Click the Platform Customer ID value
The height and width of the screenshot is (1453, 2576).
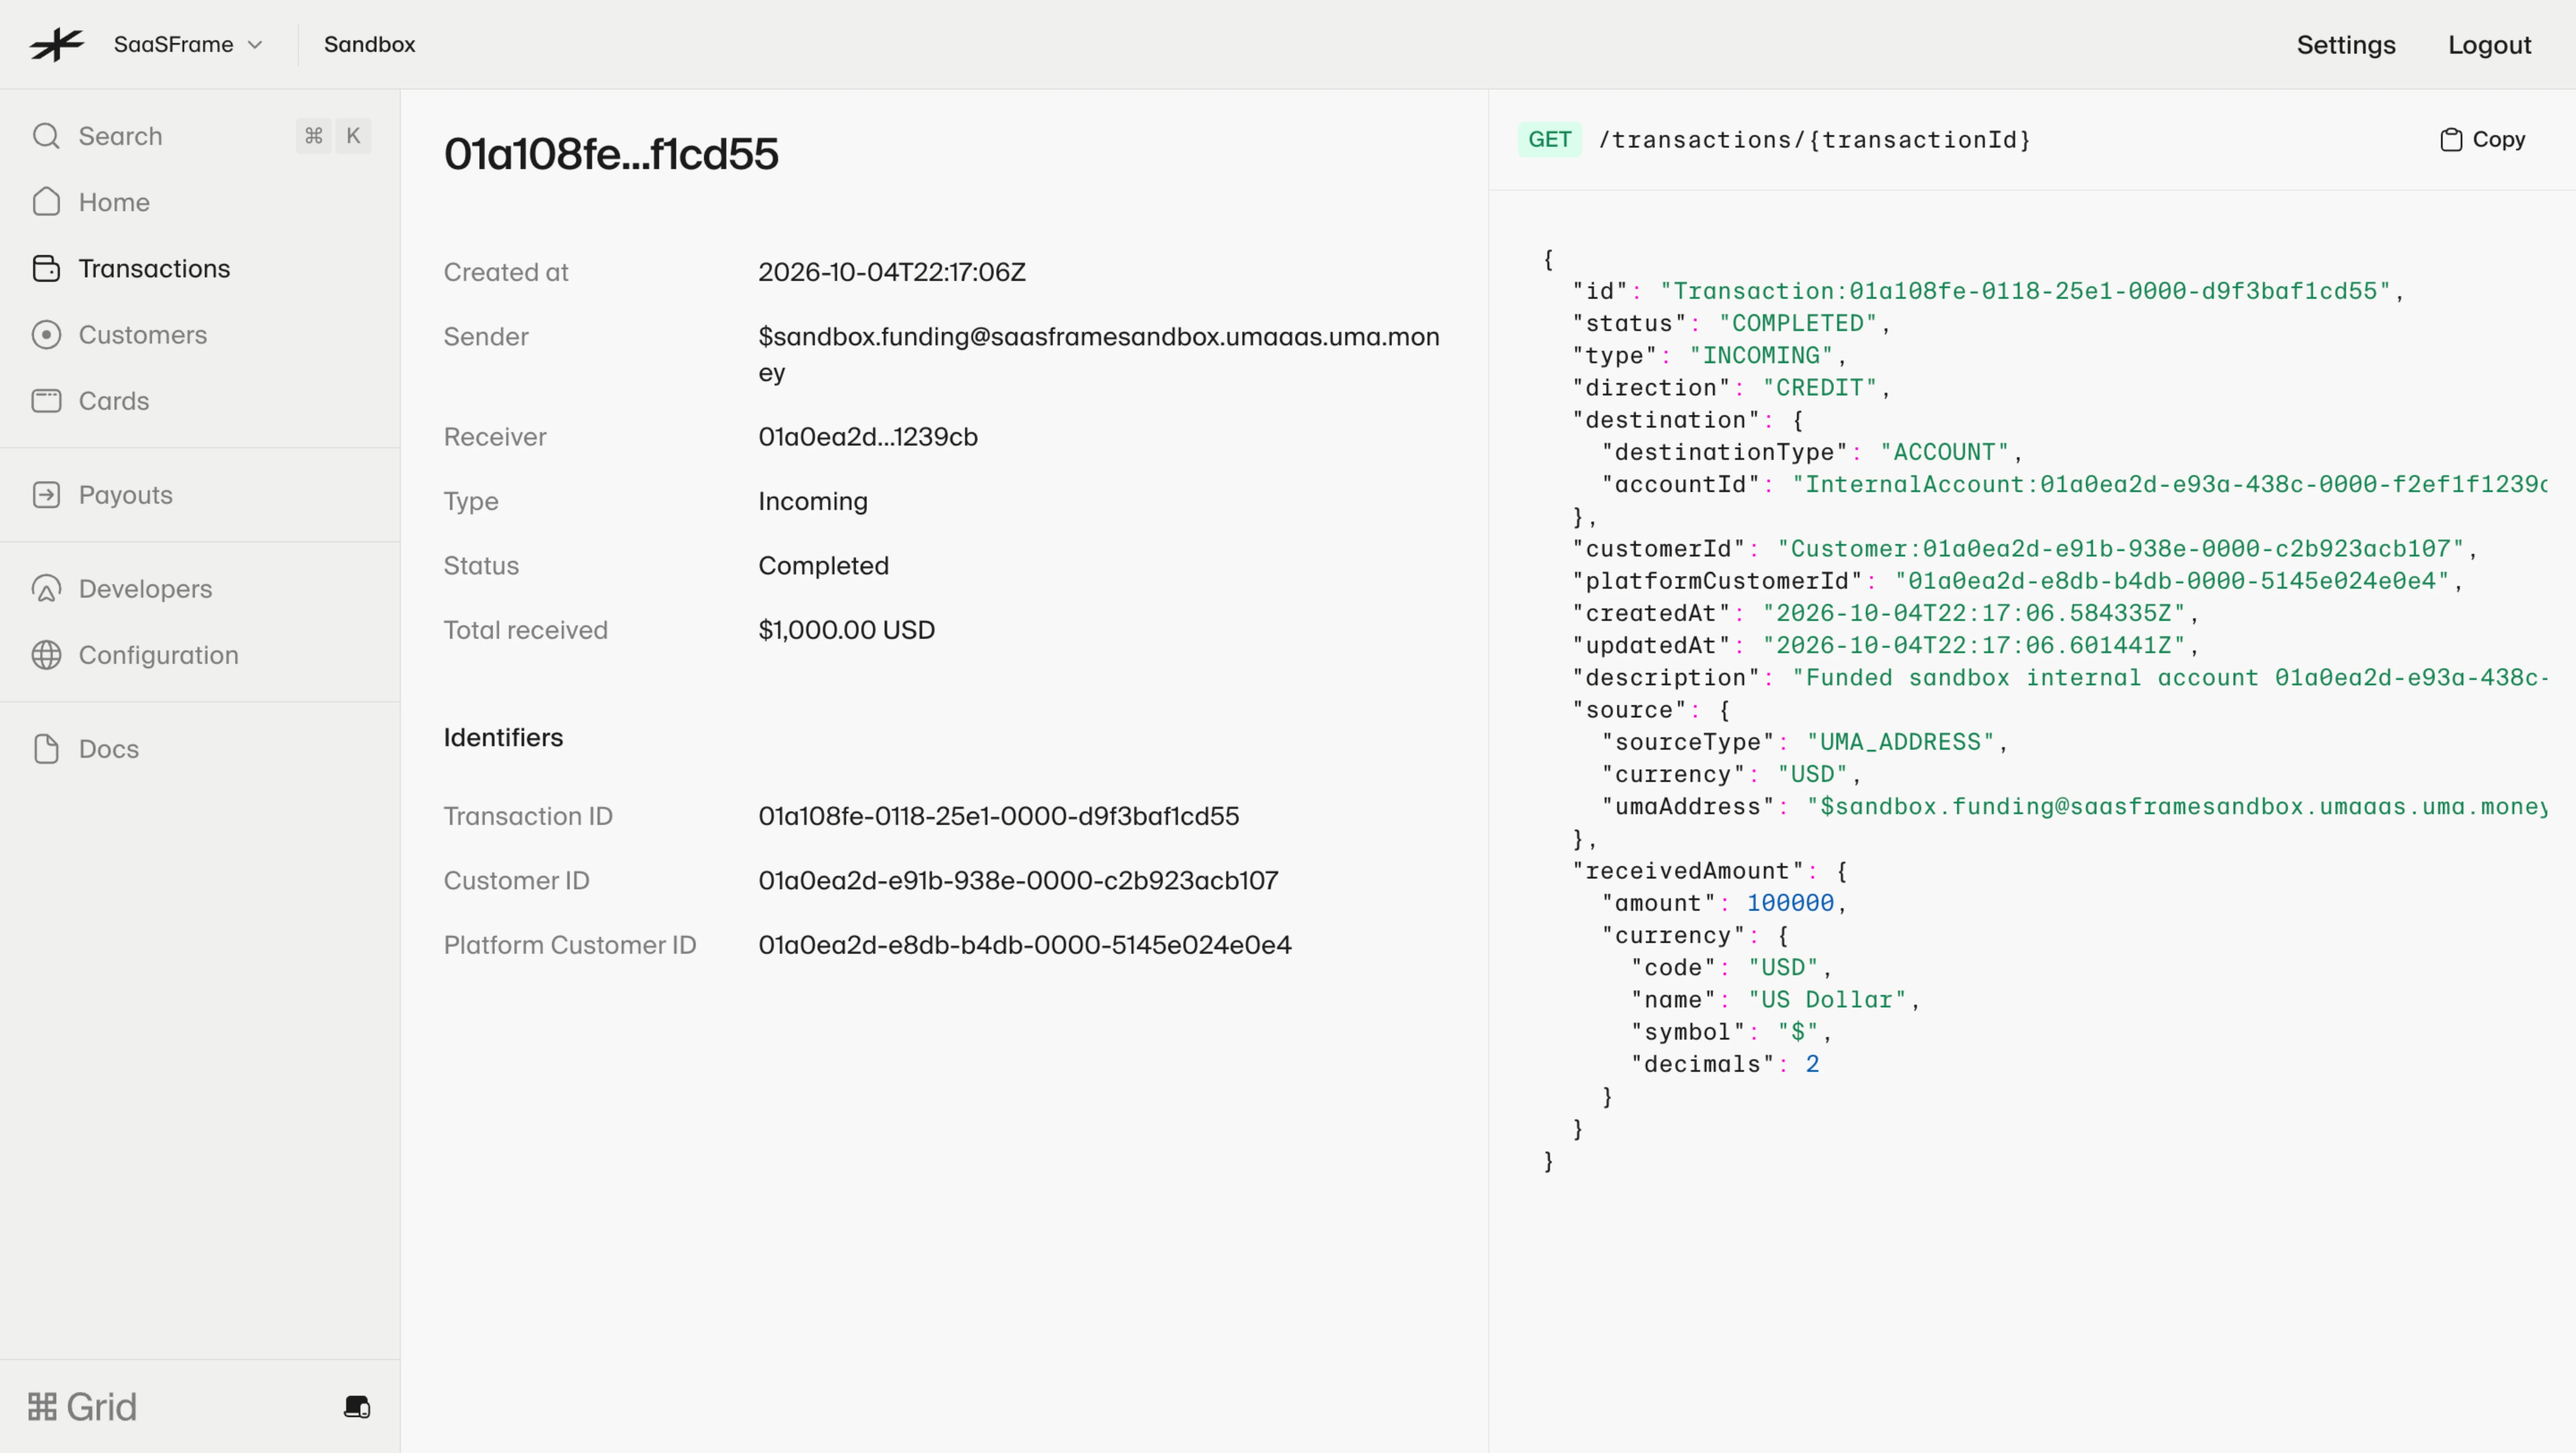point(1024,944)
